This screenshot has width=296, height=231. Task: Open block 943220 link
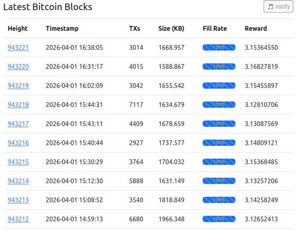pyautogui.click(x=18, y=66)
